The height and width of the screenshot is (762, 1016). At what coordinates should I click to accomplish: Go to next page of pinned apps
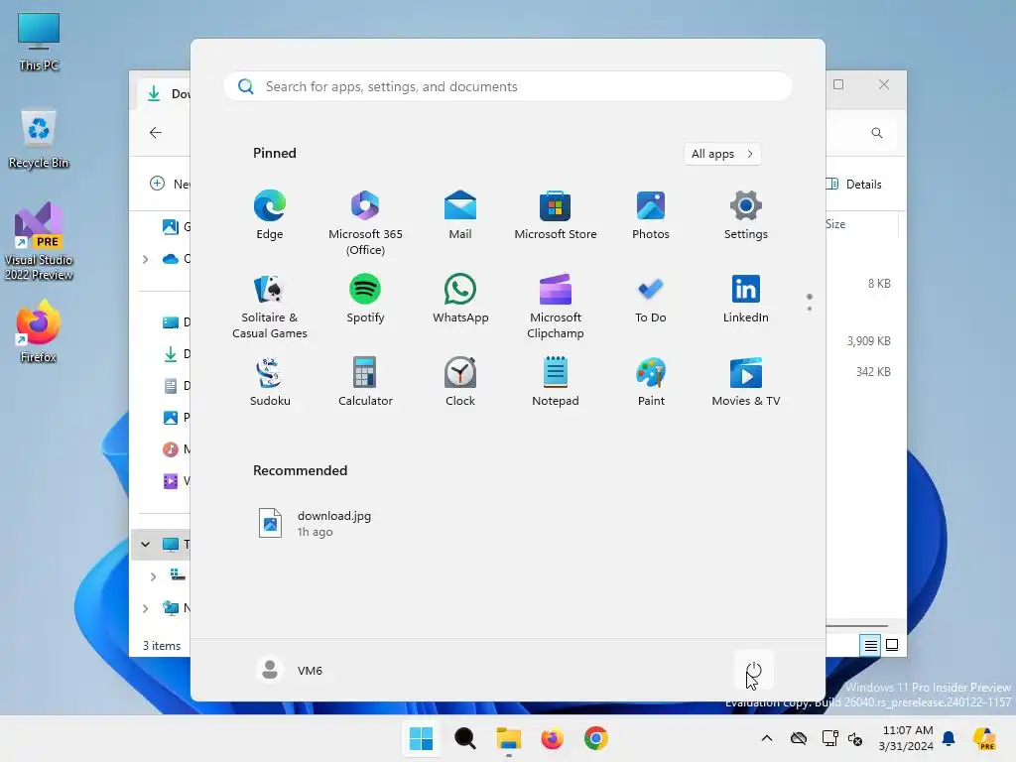coord(810,309)
